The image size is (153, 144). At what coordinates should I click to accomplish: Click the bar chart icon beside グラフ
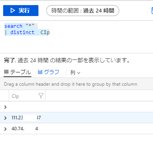[x=40, y=72]
